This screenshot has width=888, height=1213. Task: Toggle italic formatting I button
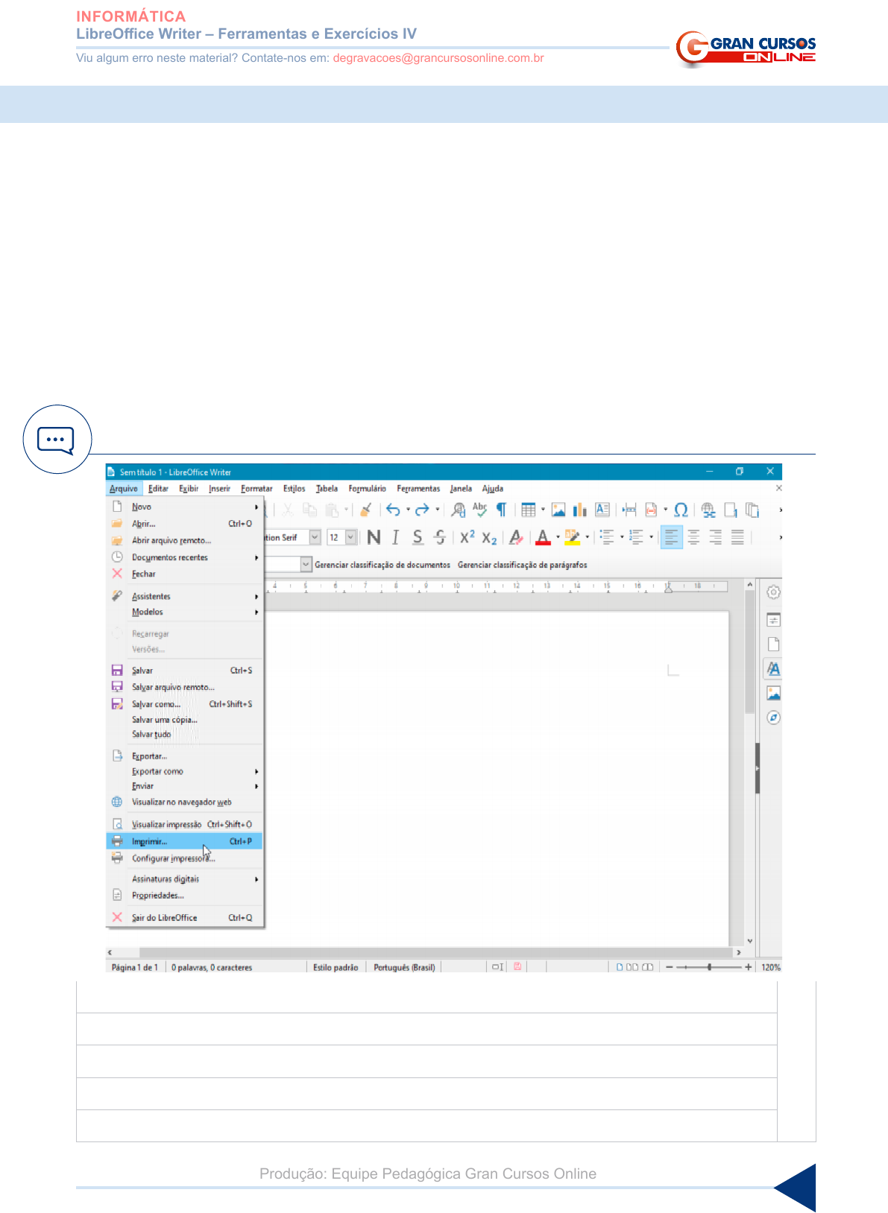tap(396, 537)
